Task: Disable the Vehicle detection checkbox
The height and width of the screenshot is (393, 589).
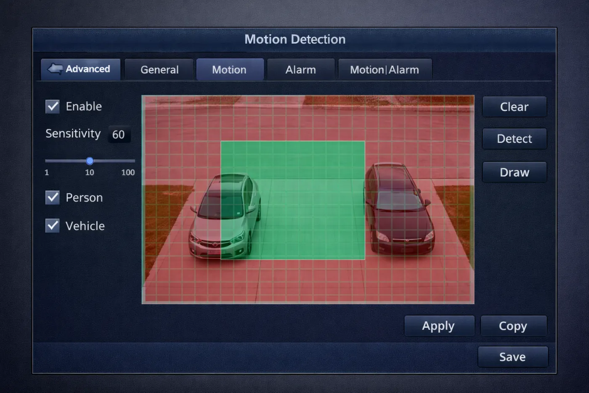Action: pos(53,226)
